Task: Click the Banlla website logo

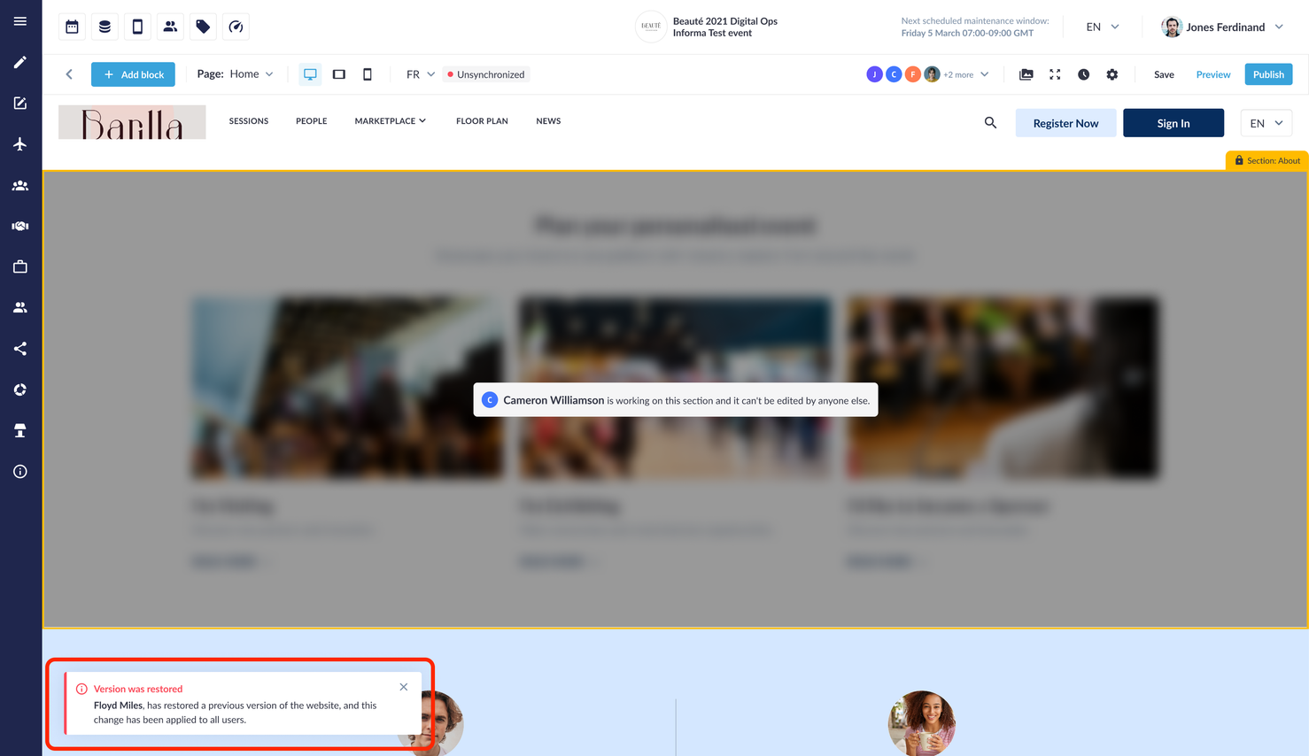Action: 132,122
